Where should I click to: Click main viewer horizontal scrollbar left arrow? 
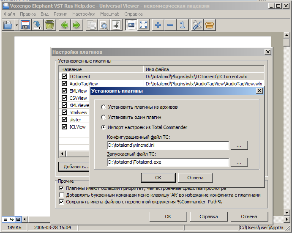click(25, 219)
